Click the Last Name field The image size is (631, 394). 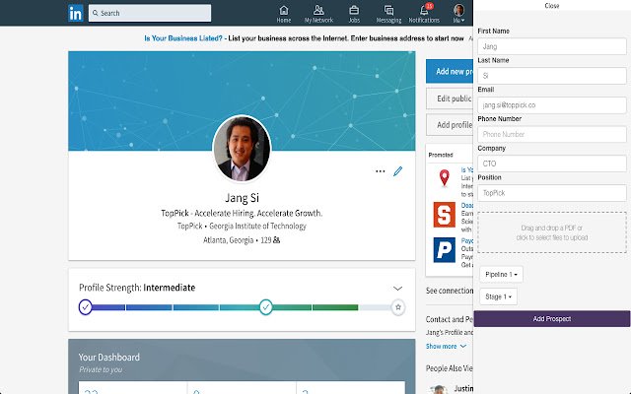click(x=552, y=76)
